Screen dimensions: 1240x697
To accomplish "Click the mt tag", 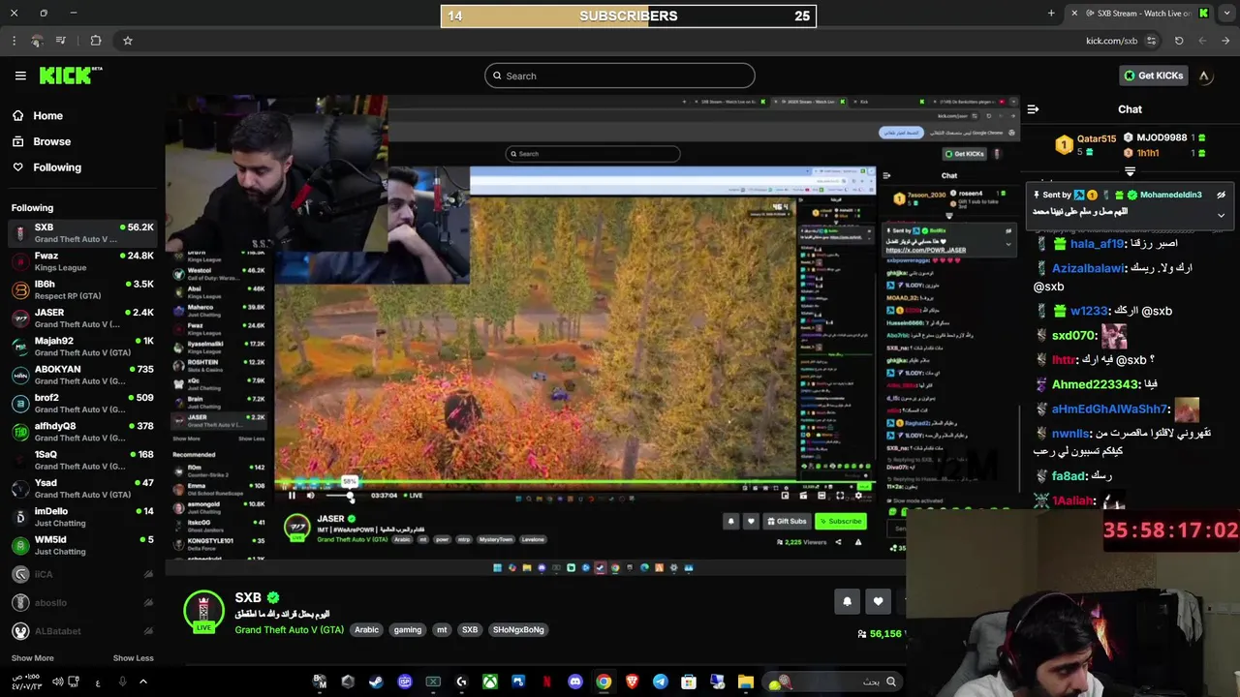I will (442, 629).
